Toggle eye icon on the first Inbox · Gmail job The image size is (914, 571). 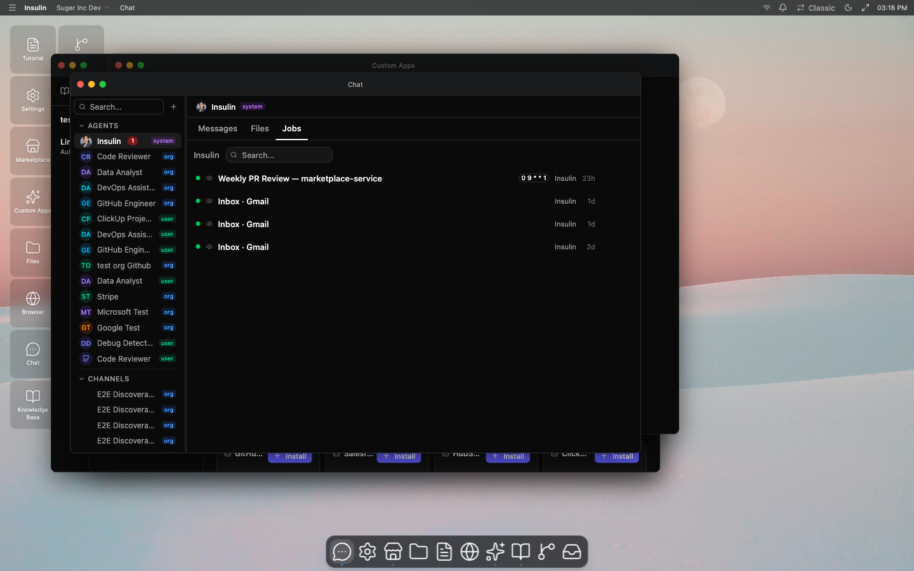pos(209,201)
